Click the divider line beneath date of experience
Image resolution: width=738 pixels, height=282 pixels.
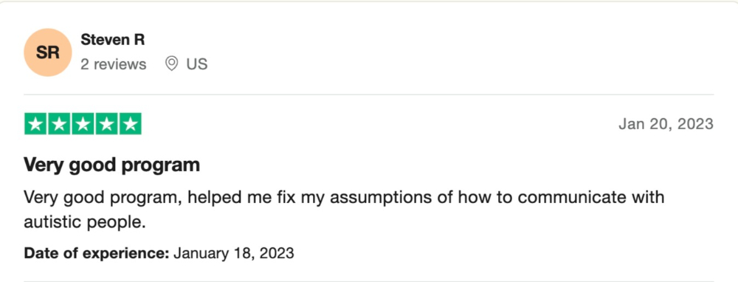point(369,281)
